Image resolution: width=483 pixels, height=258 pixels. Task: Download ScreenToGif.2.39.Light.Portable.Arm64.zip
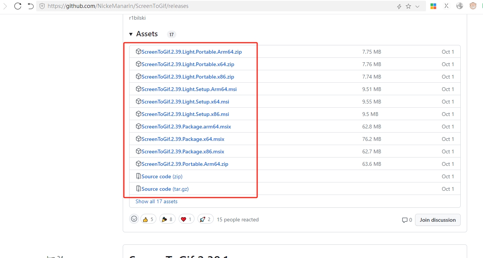(x=191, y=52)
